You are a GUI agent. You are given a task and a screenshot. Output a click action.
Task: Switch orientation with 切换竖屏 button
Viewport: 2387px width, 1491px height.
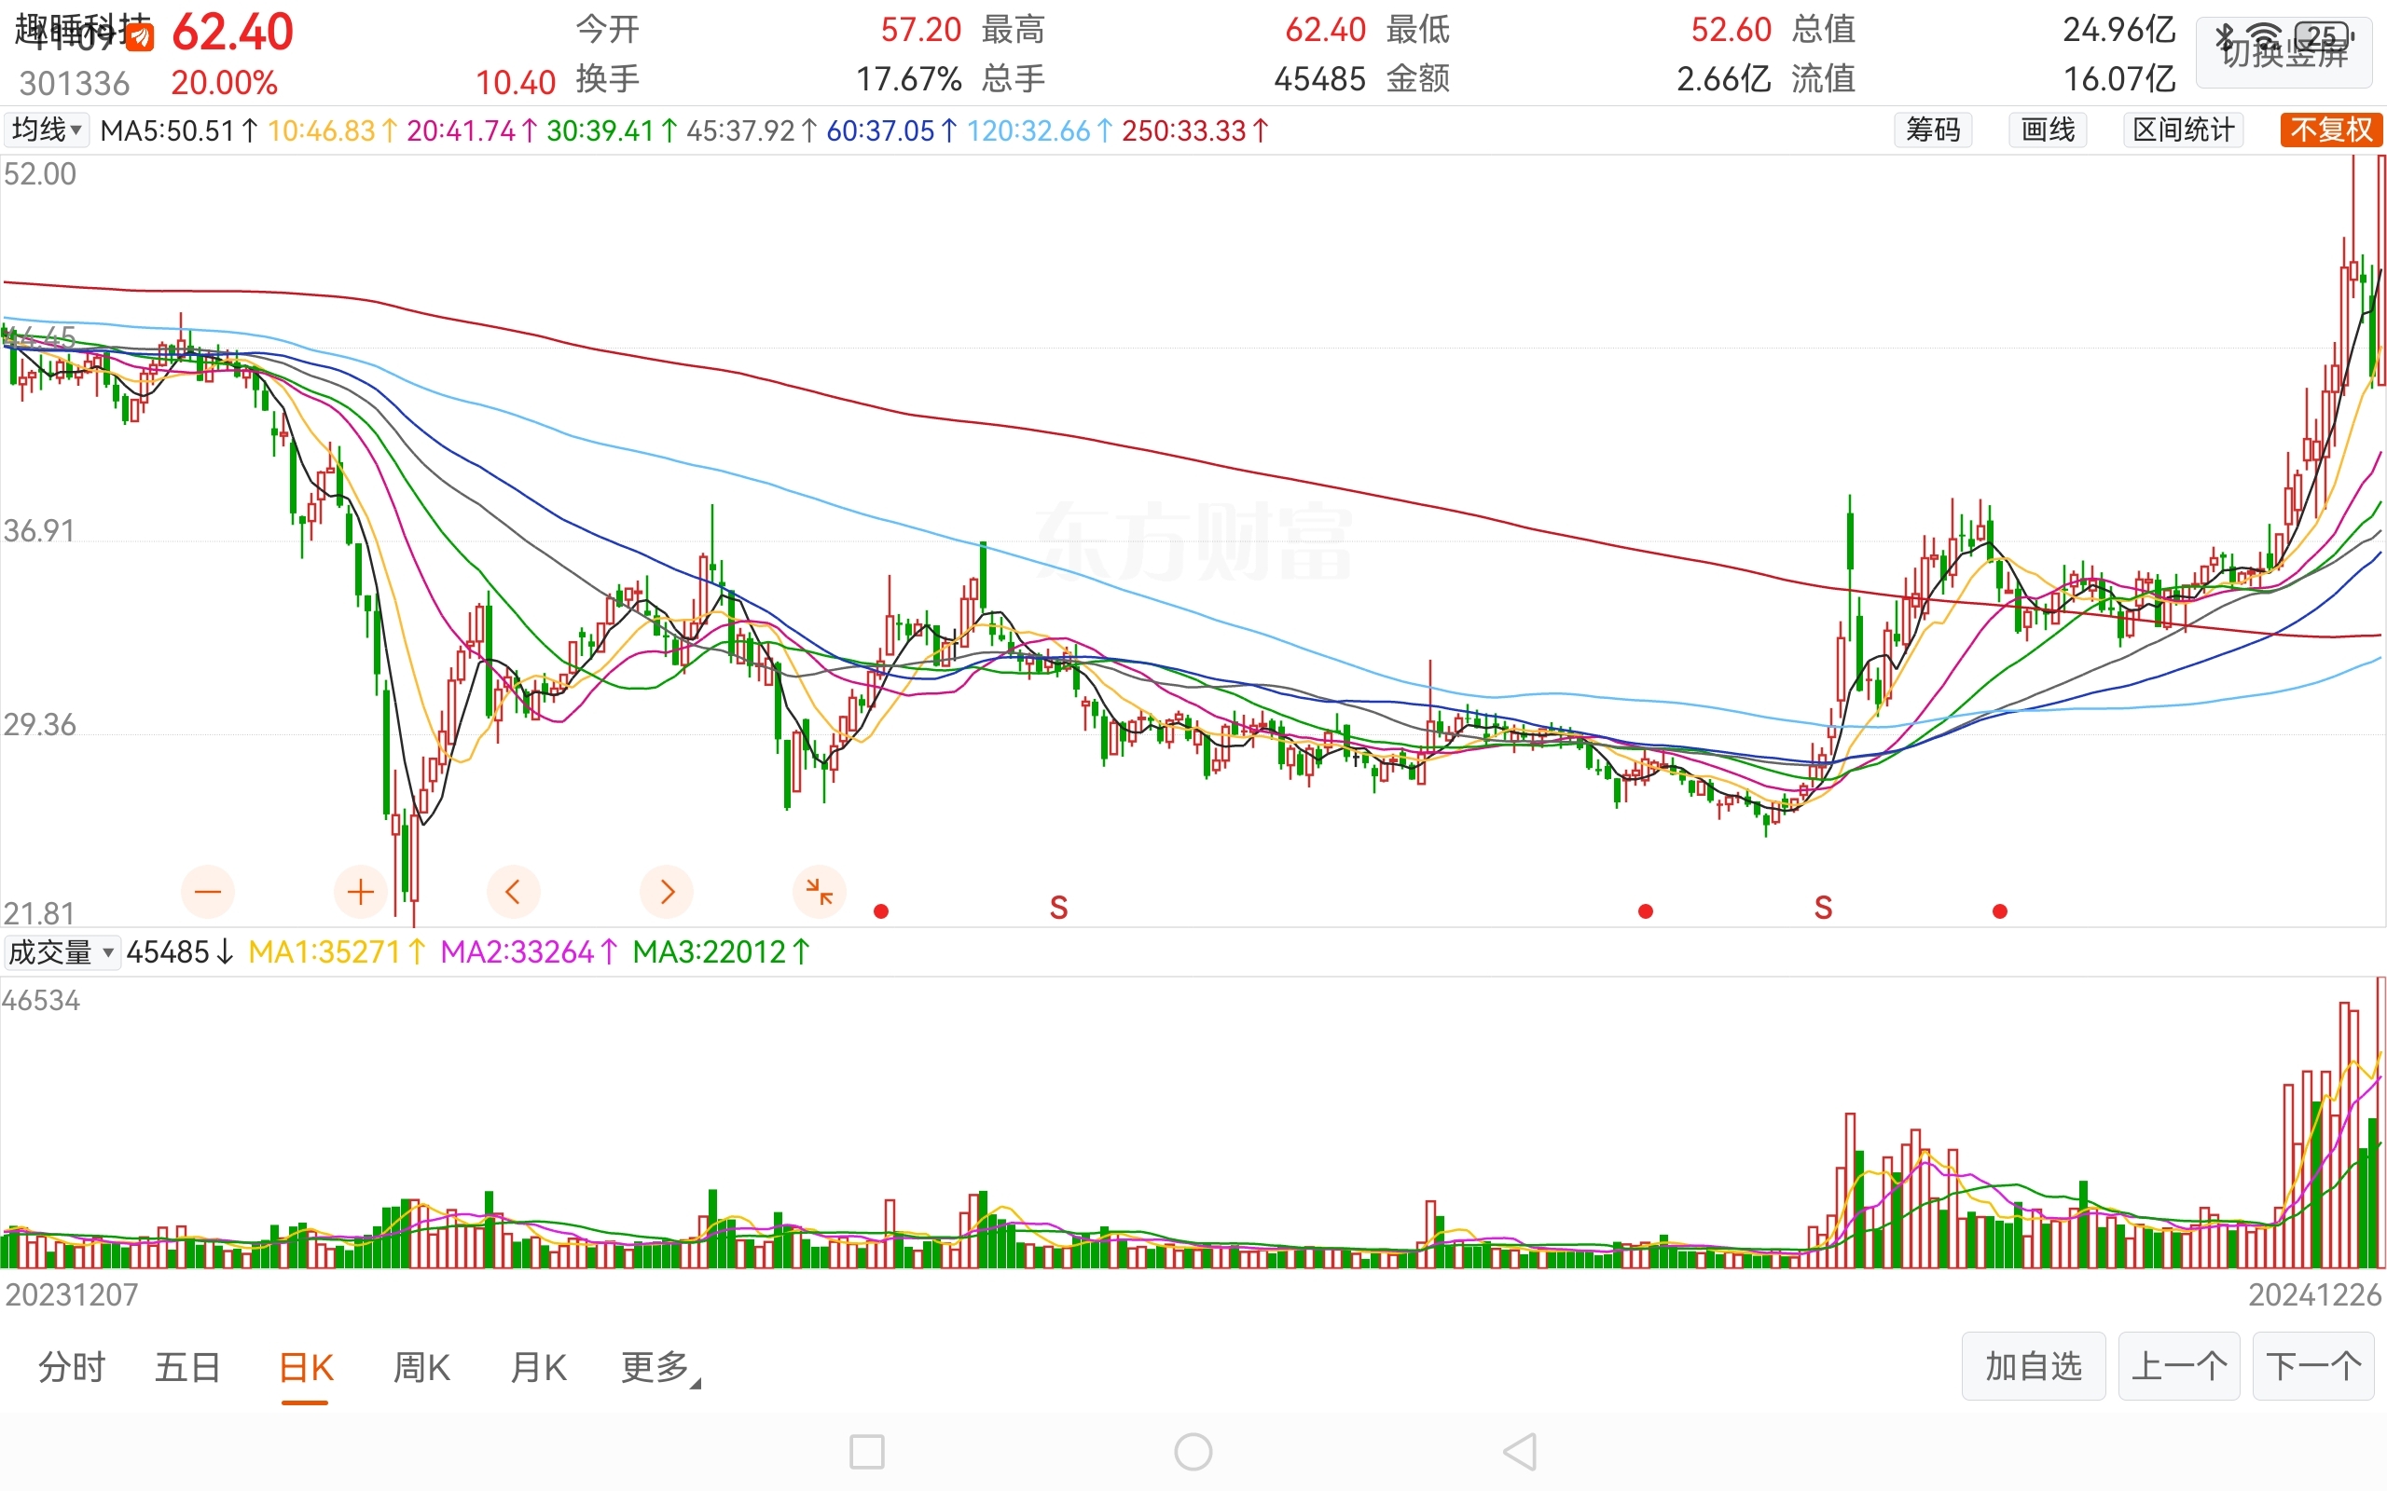coord(2284,51)
